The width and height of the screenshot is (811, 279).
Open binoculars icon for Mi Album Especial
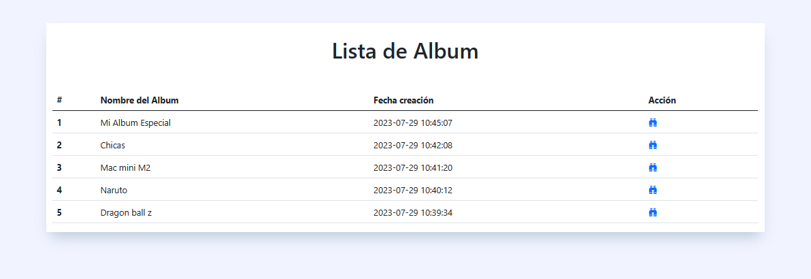[x=652, y=122]
